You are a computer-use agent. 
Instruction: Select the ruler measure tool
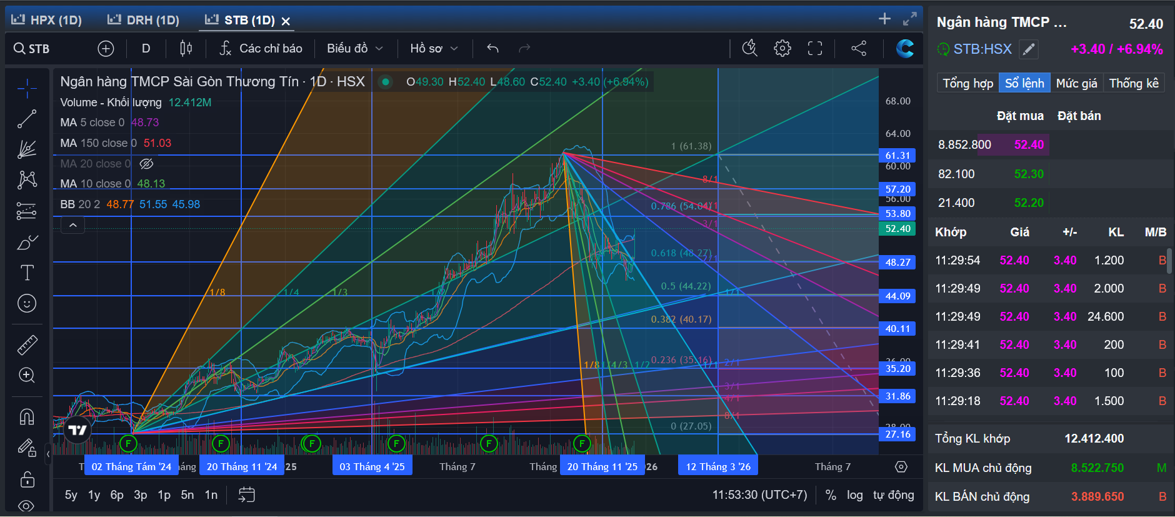26,344
